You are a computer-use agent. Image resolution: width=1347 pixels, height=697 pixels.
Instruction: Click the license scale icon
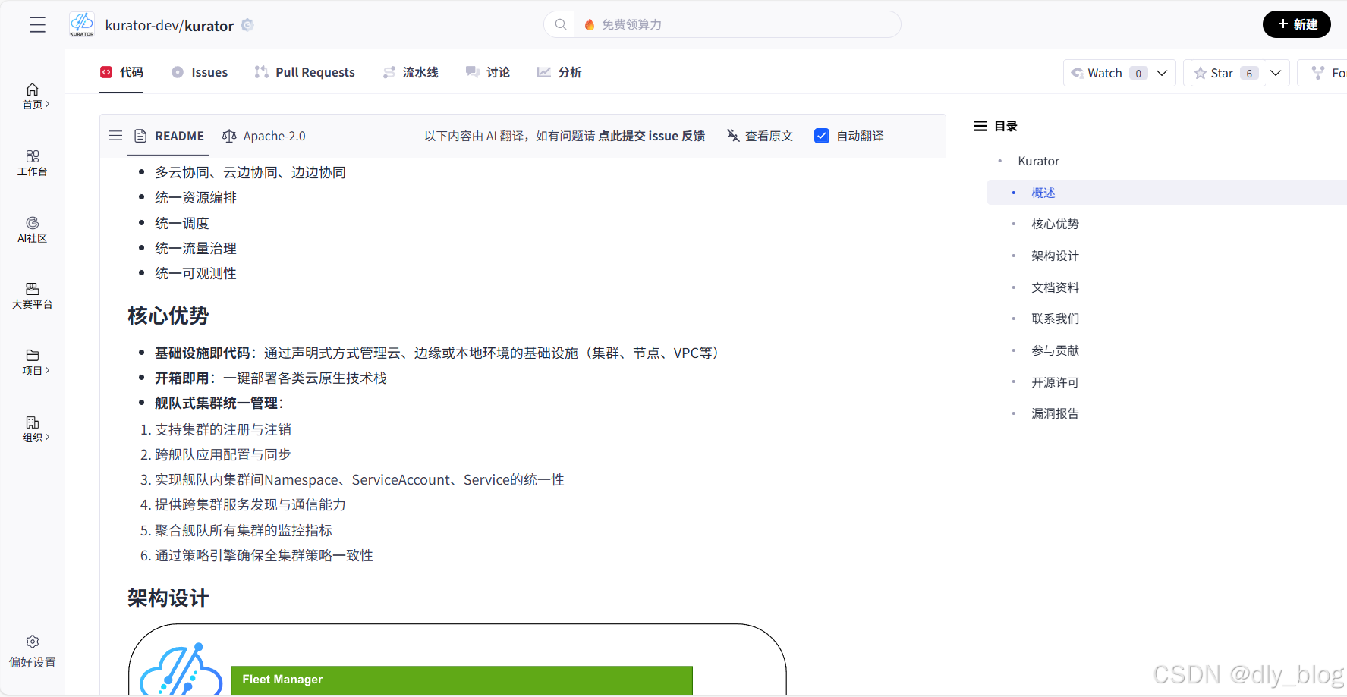(229, 136)
